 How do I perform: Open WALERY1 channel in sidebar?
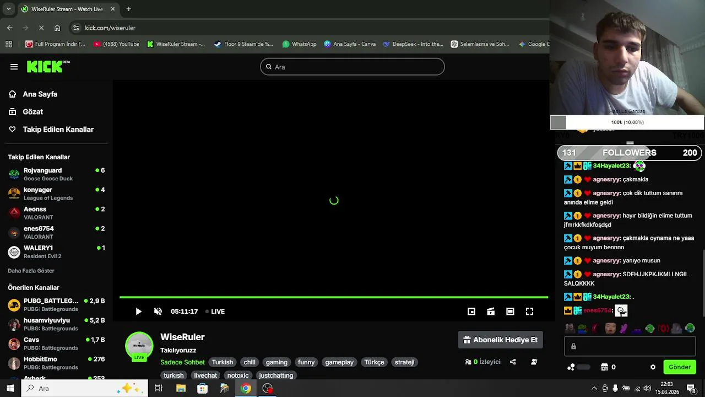[56, 251]
